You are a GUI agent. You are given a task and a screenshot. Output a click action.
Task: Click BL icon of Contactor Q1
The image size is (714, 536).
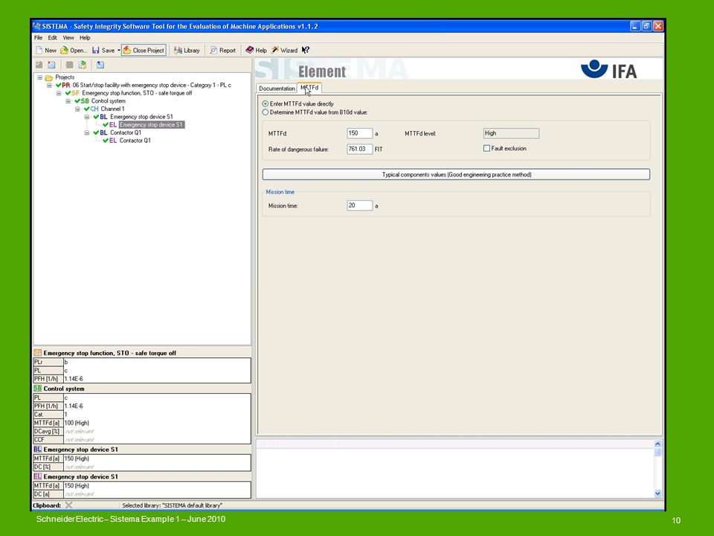[x=104, y=133]
